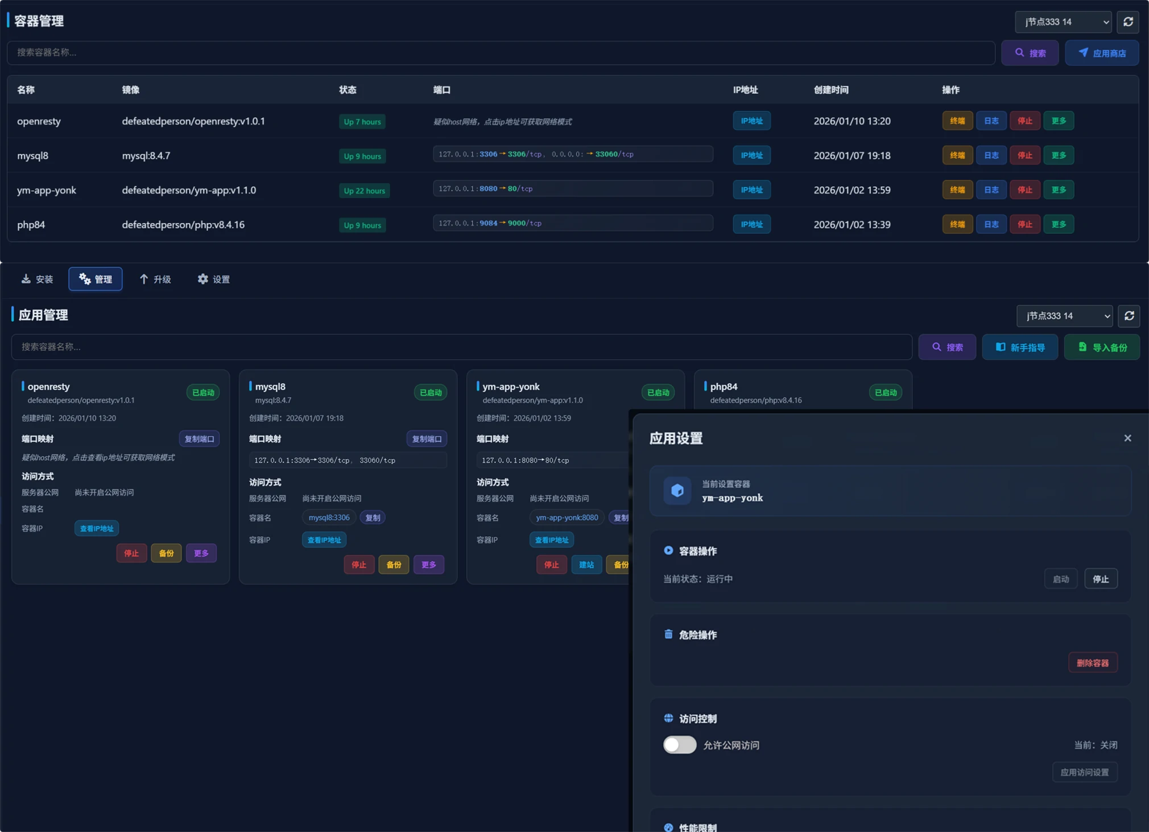Click the 导入备份 import backup button

1101,347
